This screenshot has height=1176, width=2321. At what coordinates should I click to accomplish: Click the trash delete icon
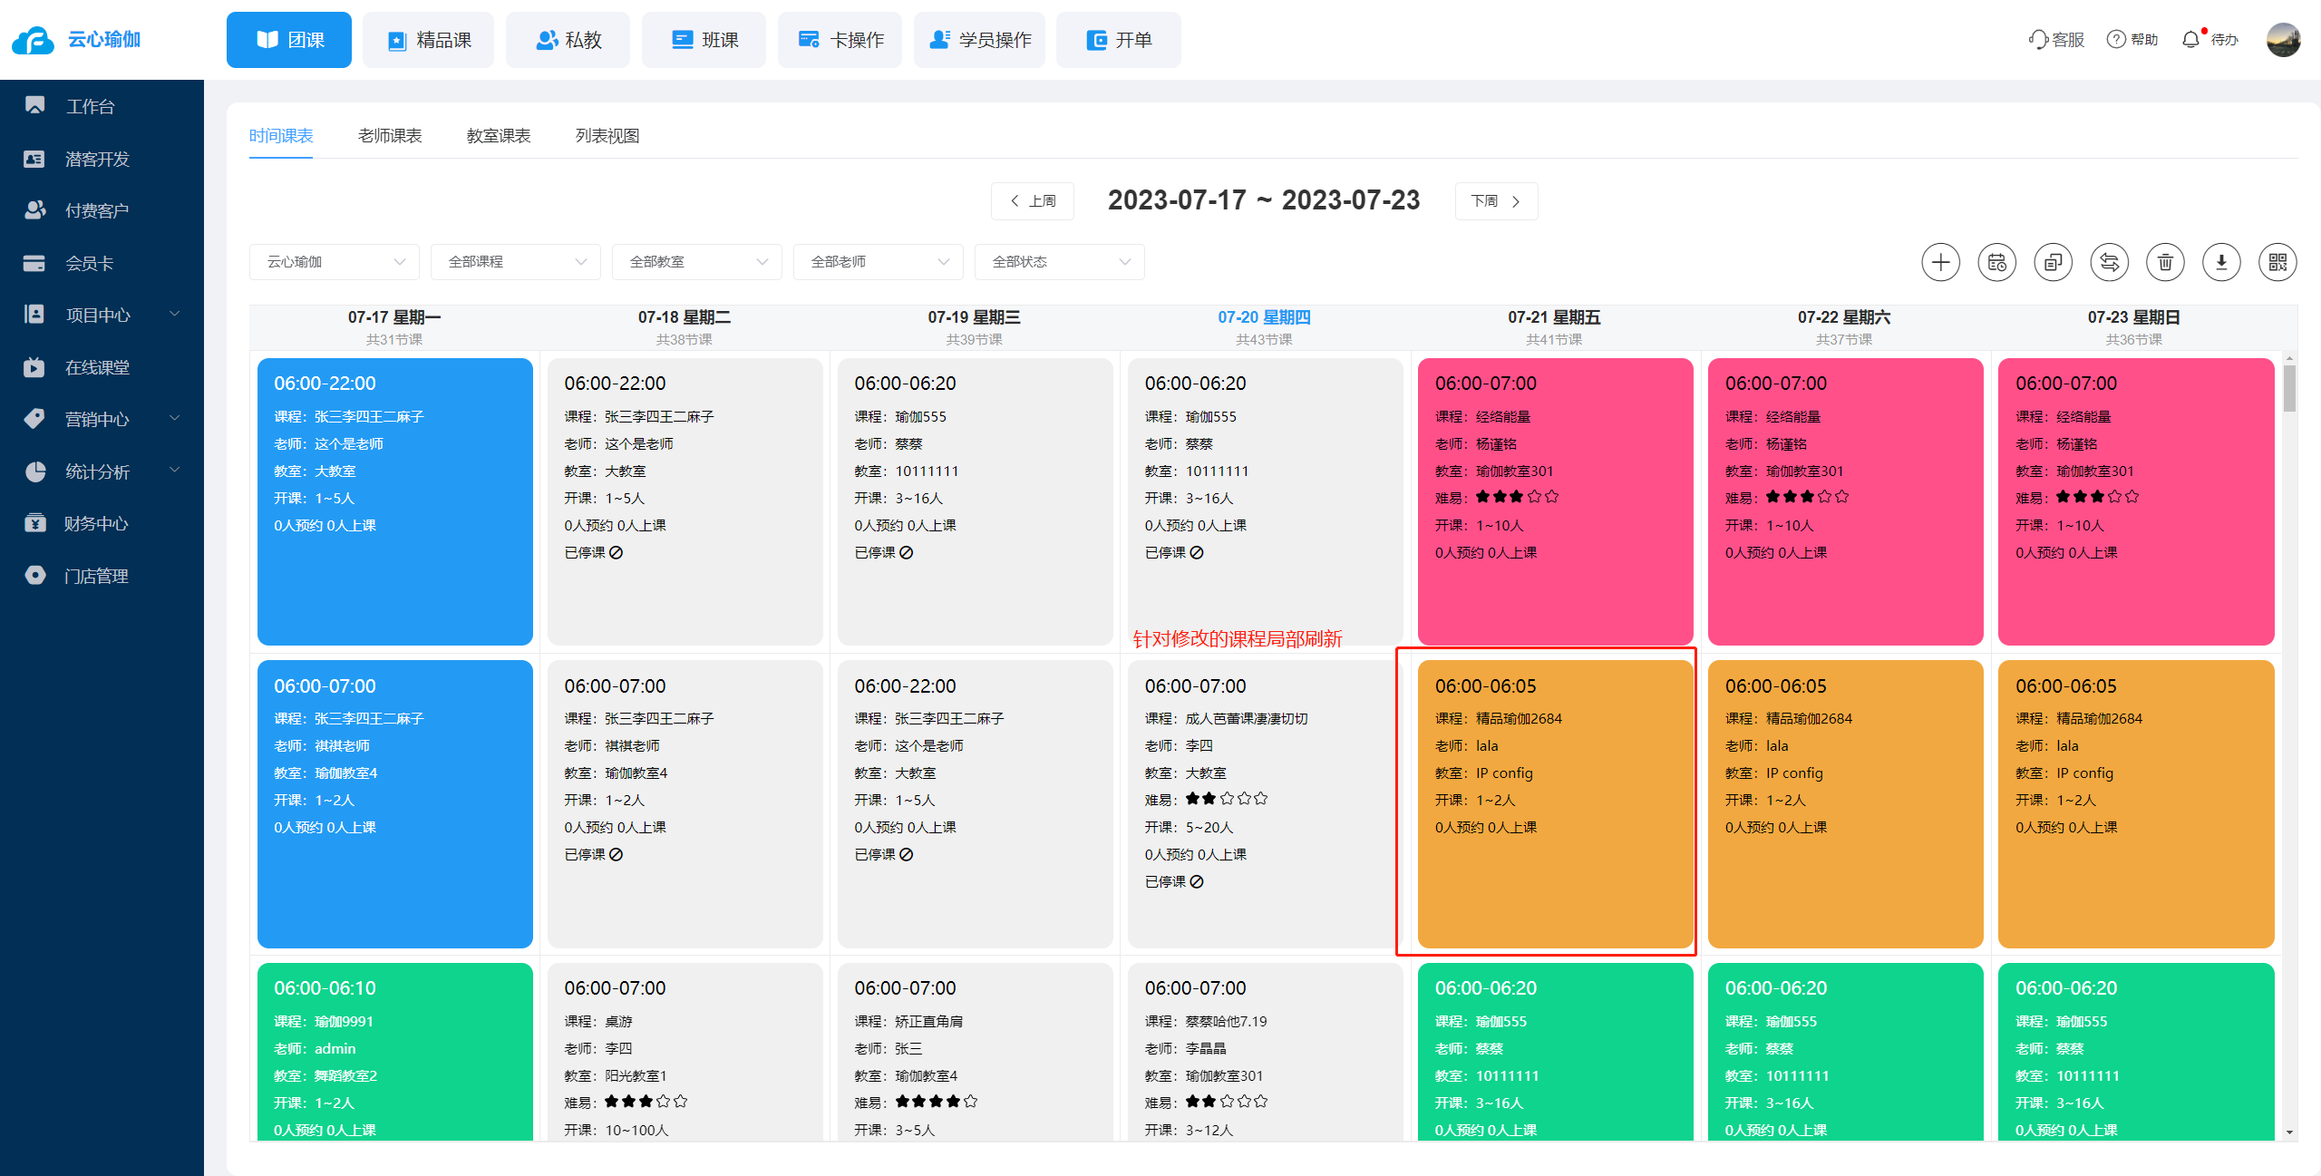pyautogui.click(x=2165, y=262)
